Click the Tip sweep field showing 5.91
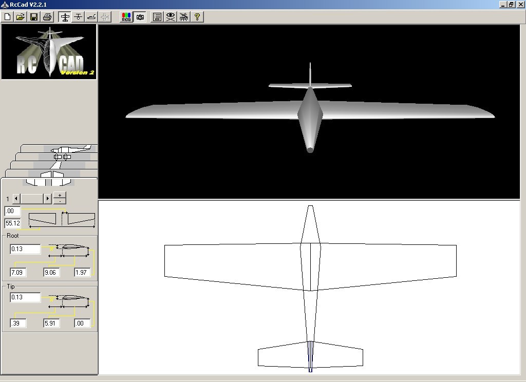The width and height of the screenshot is (526, 382). point(50,323)
